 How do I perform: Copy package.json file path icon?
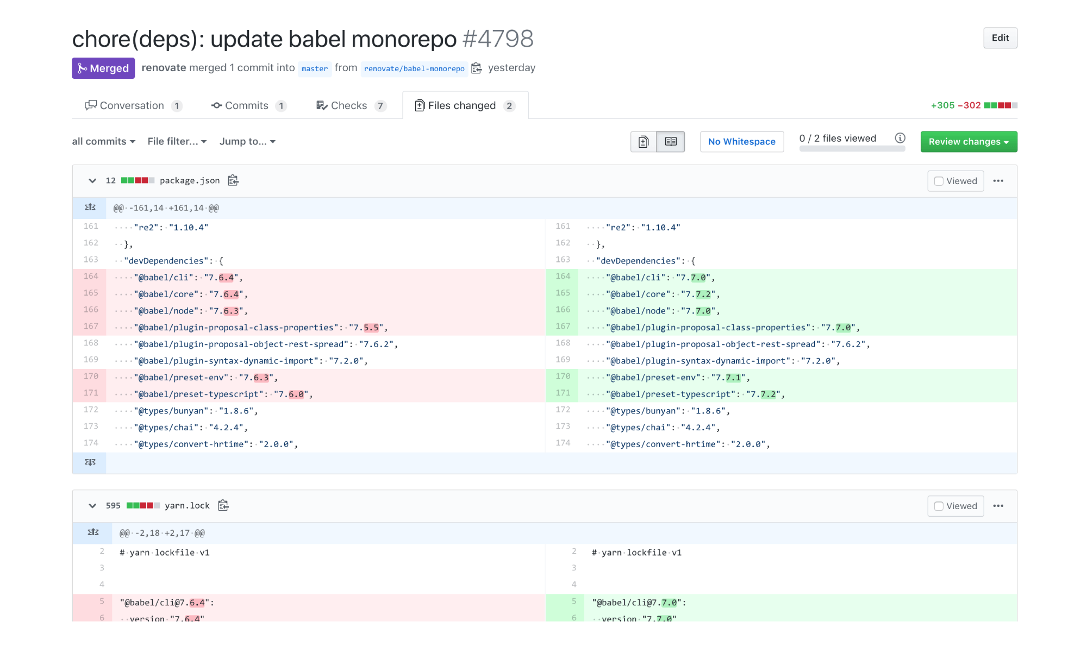click(233, 180)
